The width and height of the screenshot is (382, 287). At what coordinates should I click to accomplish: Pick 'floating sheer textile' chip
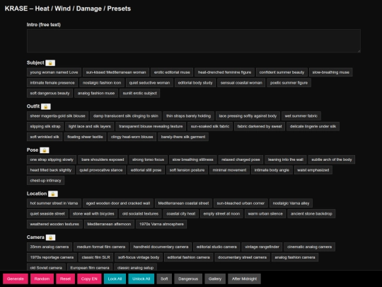(85, 137)
